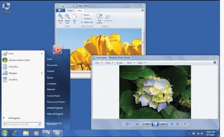Viewport: 224px width, 137px height.
Task: Open the Action Center flag in the tray
Action: pyautogui.click(x=194, y=133)
